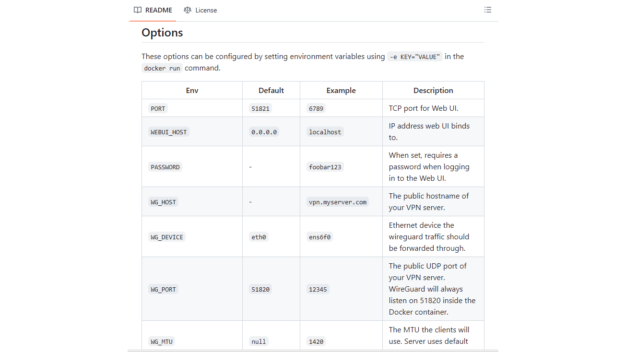626x352 pixels.
Task: Click the WG_DEVICE variable name
Action: click(x=166, y=237)
